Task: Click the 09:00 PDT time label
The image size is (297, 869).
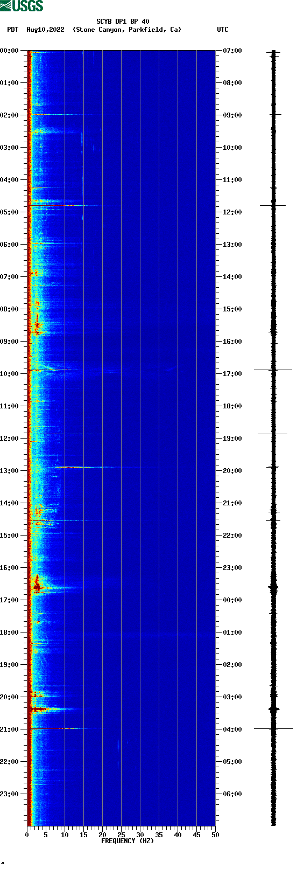Action: [x=10, y=342]
